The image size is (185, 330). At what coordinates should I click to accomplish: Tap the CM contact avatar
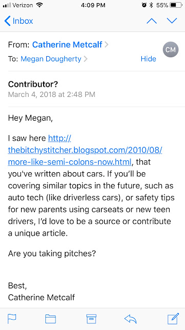pos(171,49)
